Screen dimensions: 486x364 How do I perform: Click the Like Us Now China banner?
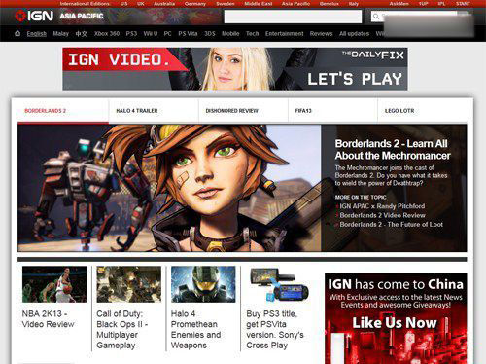(396, 318)
